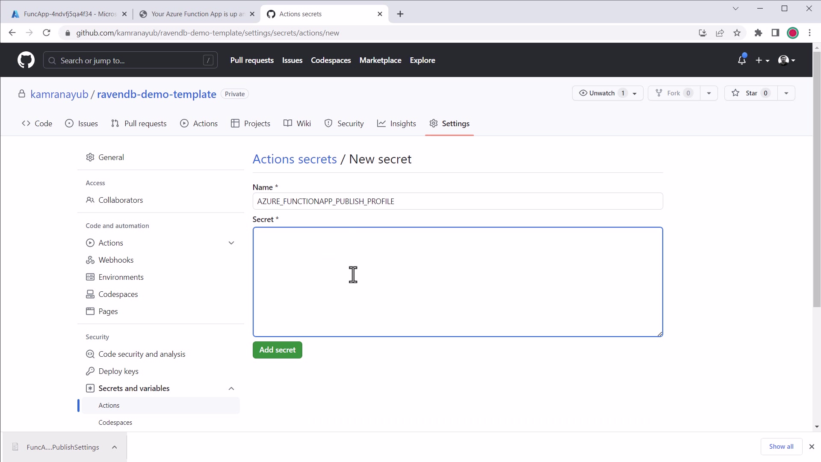Open Fork dropdown caret

pos(709,93)
